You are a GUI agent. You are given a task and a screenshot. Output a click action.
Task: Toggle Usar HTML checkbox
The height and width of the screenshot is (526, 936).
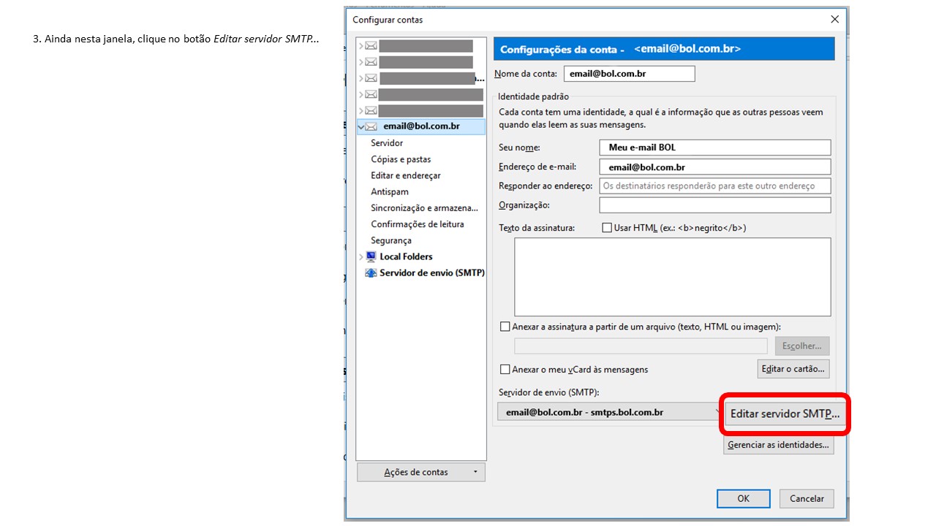606,228
